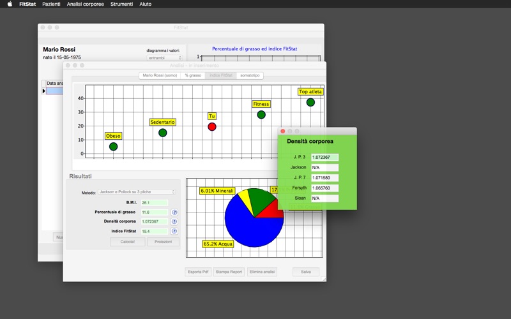Click the help icon next to Percentuale di grasso
This screenshot has height=319, width=511.
click(174, 212)
